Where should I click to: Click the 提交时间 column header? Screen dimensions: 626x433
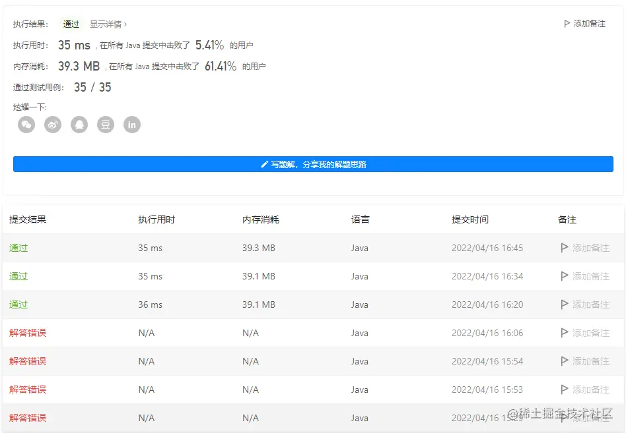click(x=470, y=219)
